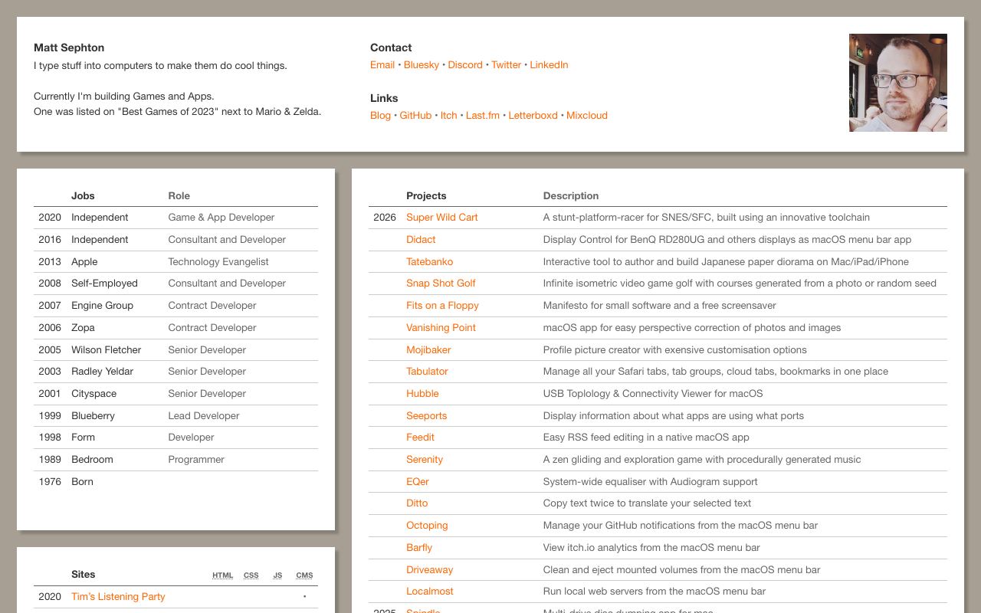Click the Engine Group job entry
981x613 pixels.
tap(102, 306)
